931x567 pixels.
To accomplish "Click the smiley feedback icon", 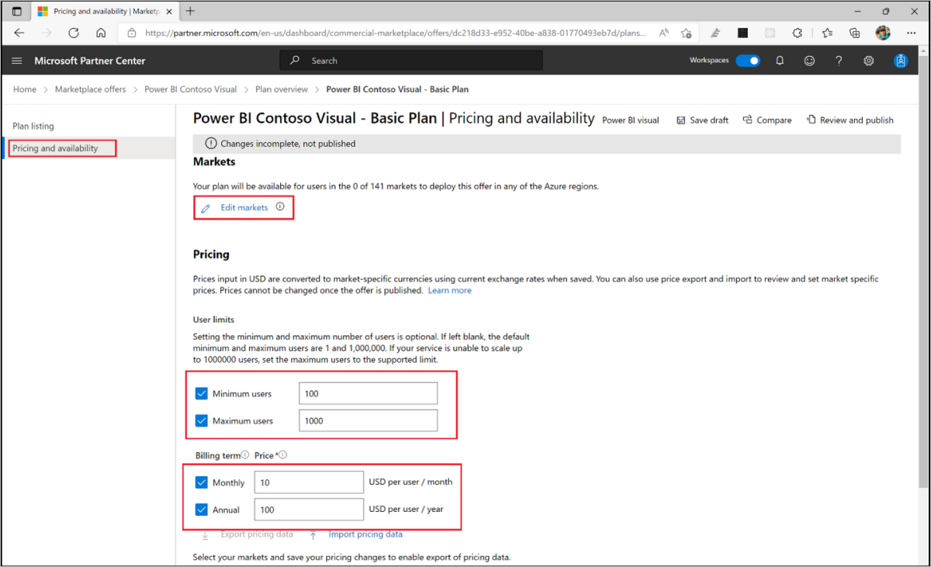I will point(809,61).
